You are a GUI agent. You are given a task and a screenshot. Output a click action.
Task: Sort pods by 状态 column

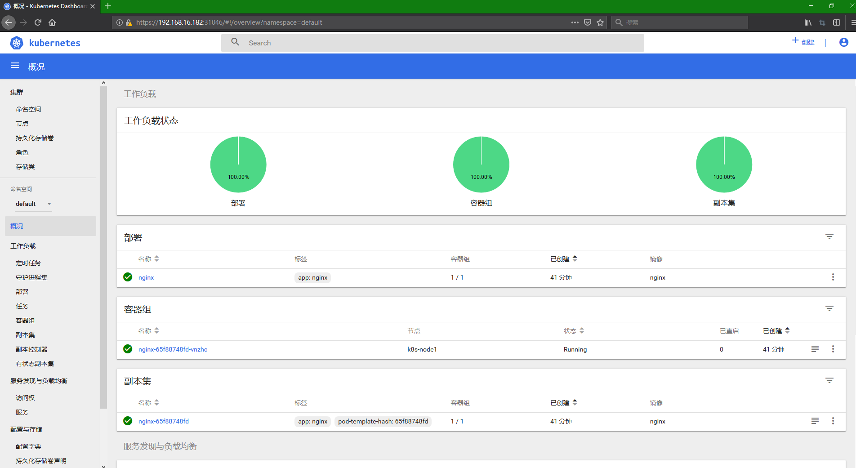[x=574, y=331]
